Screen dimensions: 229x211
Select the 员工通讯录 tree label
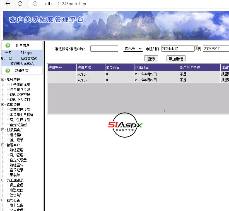click(15, 180)
